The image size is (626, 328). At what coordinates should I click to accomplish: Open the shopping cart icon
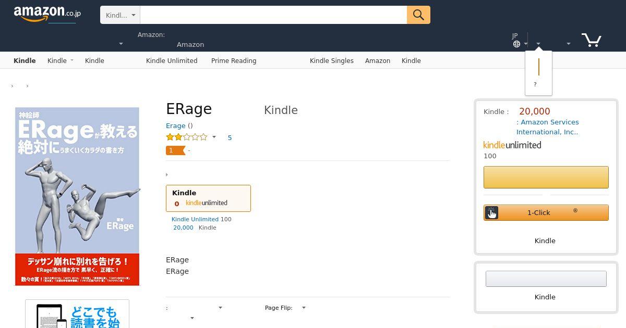[x=592, y=40]
